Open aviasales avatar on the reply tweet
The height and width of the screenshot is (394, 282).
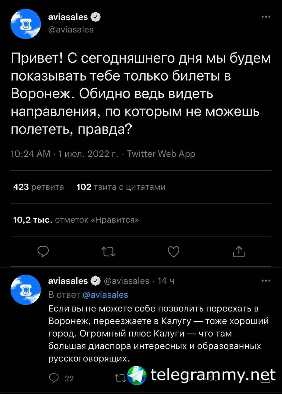point(26,290)
